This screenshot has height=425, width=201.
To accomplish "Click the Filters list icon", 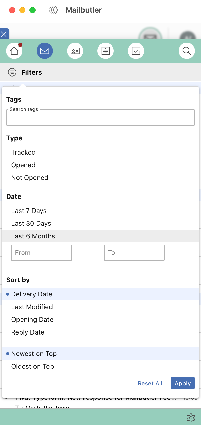I will (x=12, y=72).
